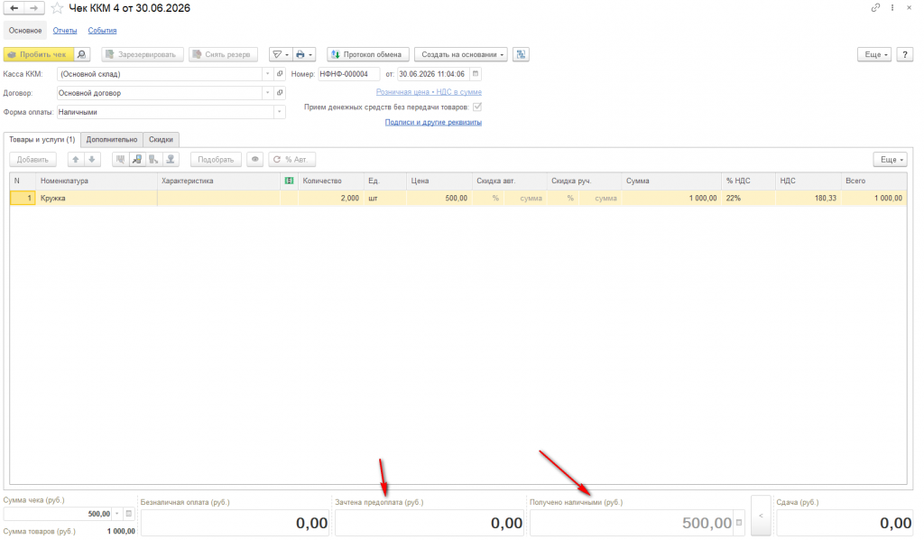Viewport: 924px width, 540px height.
Task: Click the Получено наличными amount field
Action: [x=633, y=522]
